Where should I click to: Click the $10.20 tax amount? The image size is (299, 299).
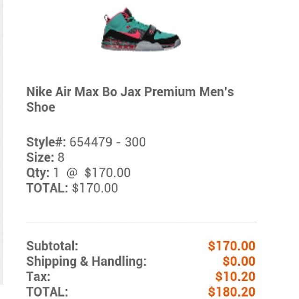click(x=235, y=277)
